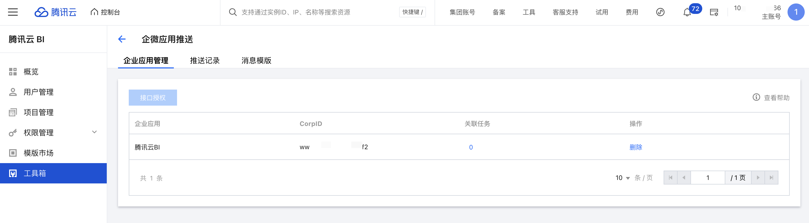Viewport: 809px width, 223px height.
Task: Click the 查看帮助 info icon
Action: pos(756,97)
